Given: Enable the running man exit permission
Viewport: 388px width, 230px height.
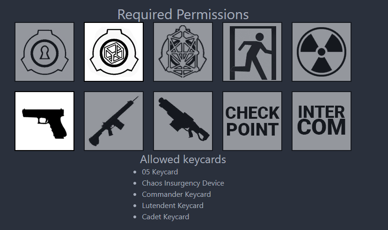Looking at the screenshot, I should point(252,52).
